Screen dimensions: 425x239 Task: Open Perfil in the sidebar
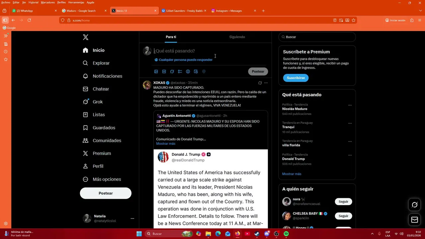[93, 166]
